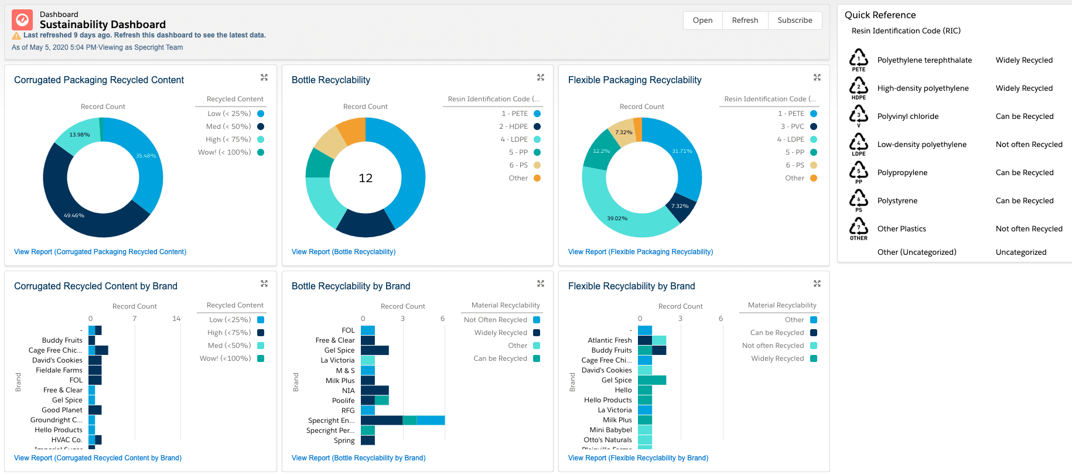The width and height of the screenshot is (1072, 475).
Task: Click the PP resin code 5 icon
Action: (859, 172)
